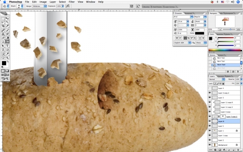Select the Lasso tool

tap(3, 22)
